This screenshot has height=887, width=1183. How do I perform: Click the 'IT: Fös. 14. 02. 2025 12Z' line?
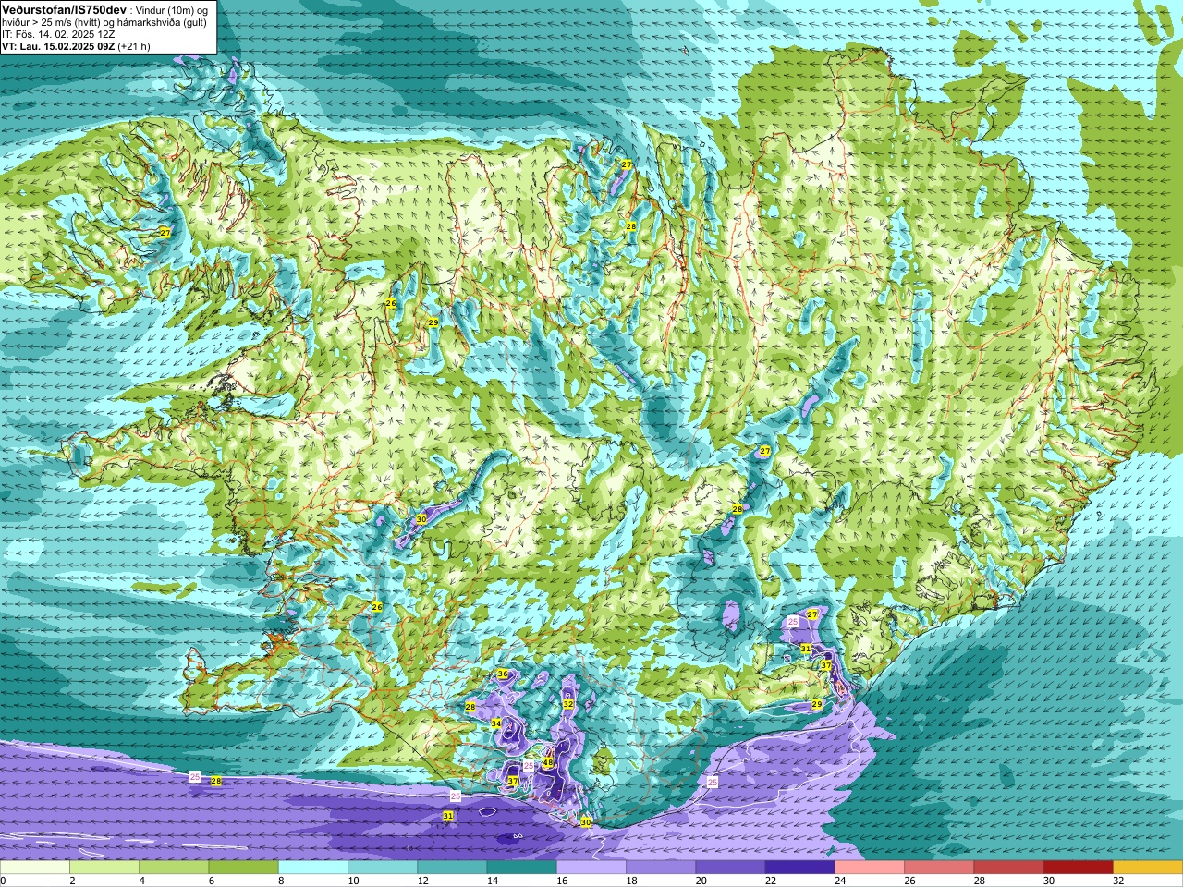tap(58, 33)
